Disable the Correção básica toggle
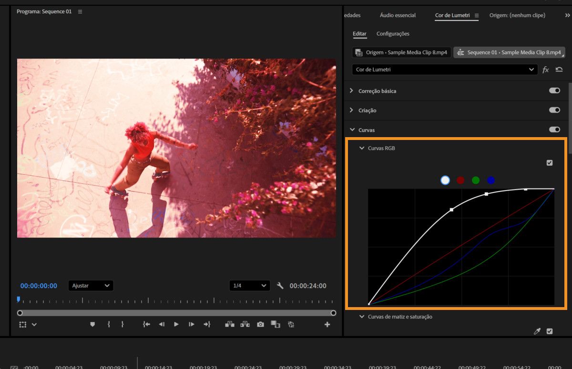The height and width of the screenshot is (369, 572). click(x=554, y=90)
